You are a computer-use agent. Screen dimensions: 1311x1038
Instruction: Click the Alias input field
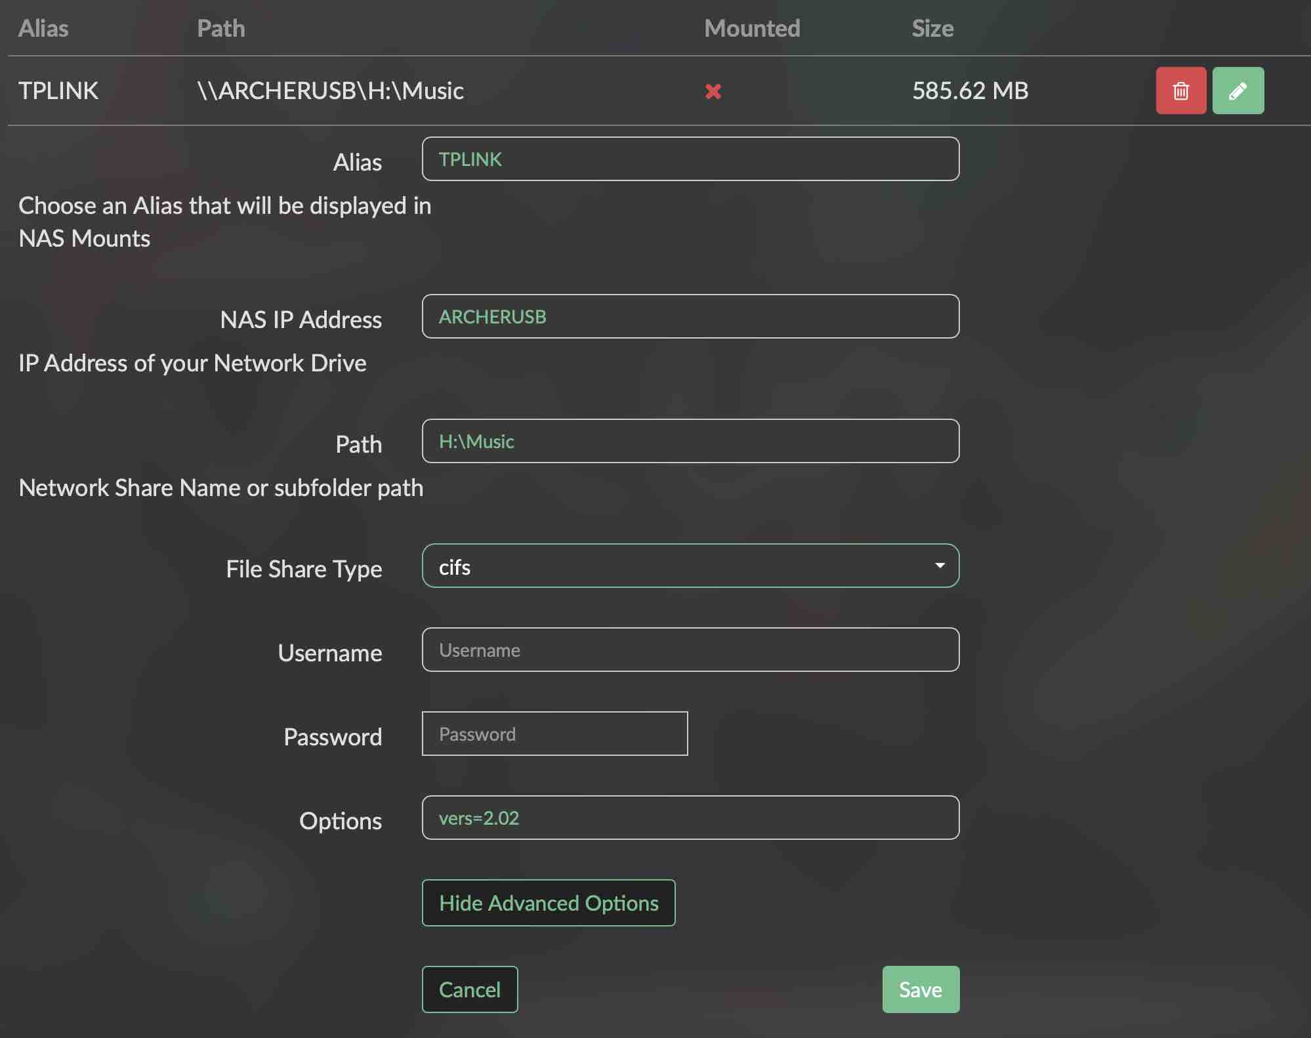coord(690,159)
